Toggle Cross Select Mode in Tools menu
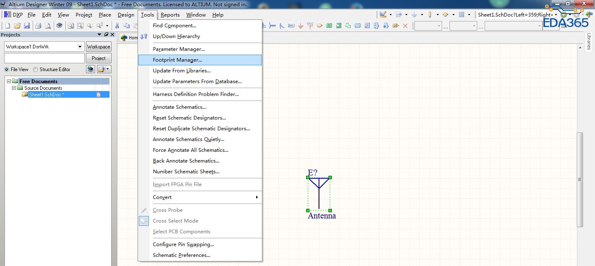Screen dimensions: 595x266 point(175,221)
